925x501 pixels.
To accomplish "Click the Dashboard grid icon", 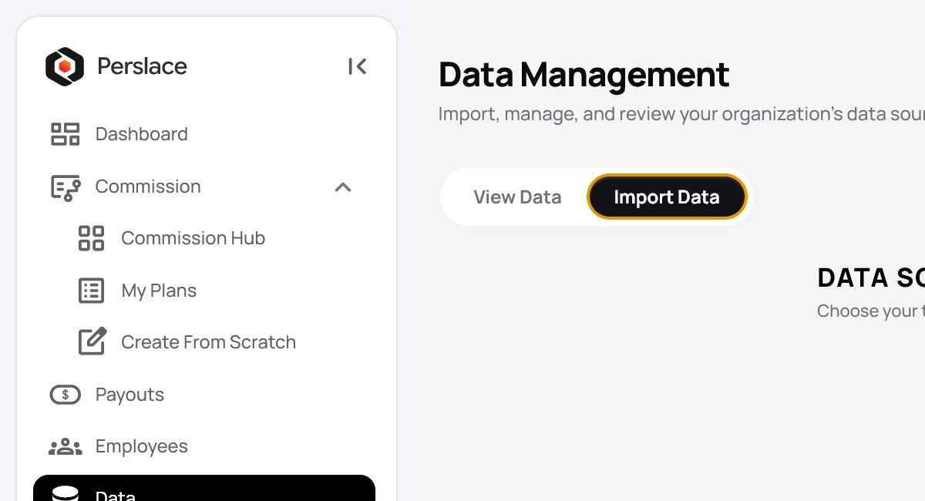I will point(66,134).
